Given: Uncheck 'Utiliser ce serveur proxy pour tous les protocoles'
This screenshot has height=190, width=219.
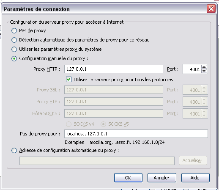Looking at the screenshot, I should [68, 80].
